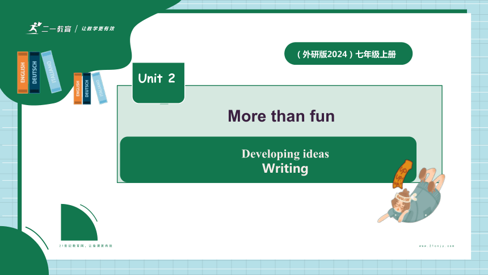Select the 'Writing' subtitle text

[x=285, y=168]
